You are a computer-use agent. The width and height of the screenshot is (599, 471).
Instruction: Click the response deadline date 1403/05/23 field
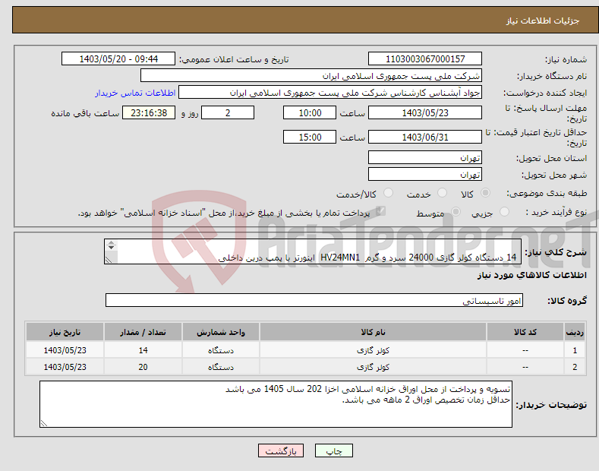click(x=425, y=112)
